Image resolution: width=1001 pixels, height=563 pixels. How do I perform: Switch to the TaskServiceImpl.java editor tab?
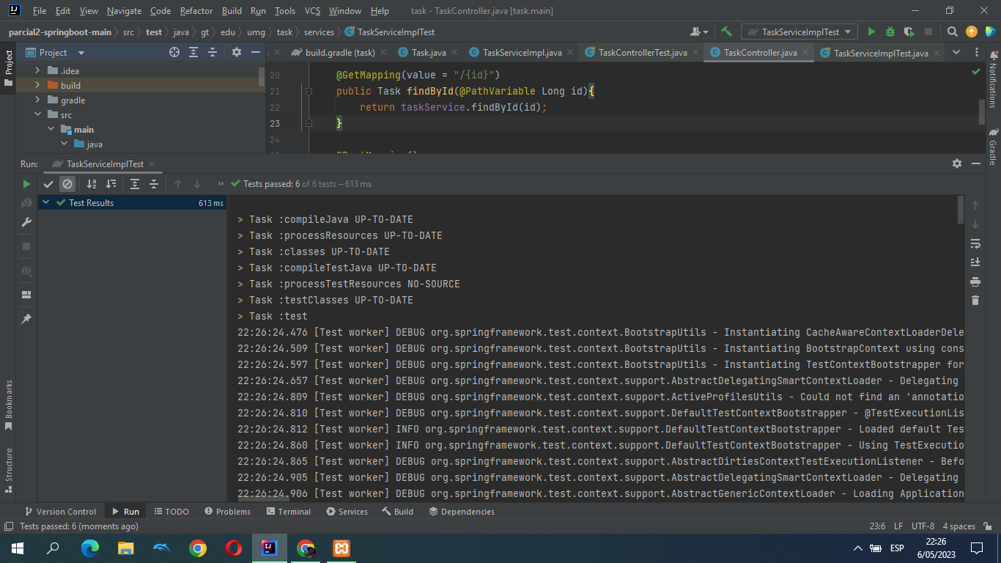point(521,53)
